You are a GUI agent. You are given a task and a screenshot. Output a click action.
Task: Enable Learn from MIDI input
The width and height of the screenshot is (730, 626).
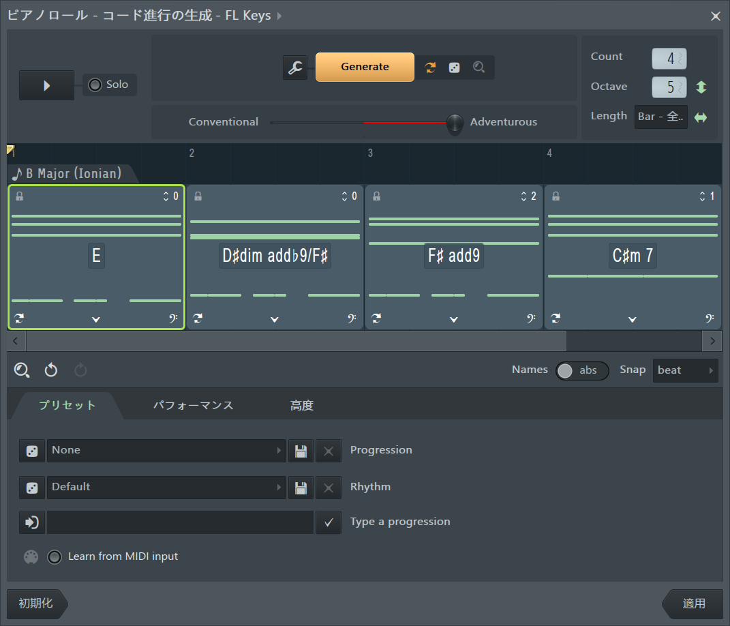[x=55, y=557]
